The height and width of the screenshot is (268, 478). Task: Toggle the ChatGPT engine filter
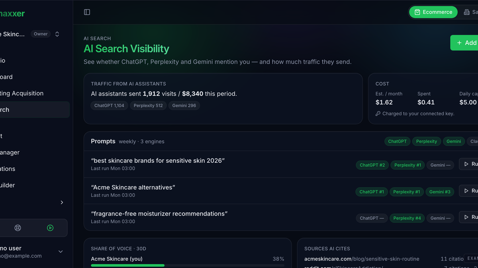point(397,141)
